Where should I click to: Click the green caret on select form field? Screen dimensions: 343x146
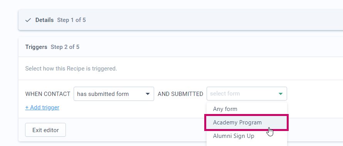[x=281, y=94]
